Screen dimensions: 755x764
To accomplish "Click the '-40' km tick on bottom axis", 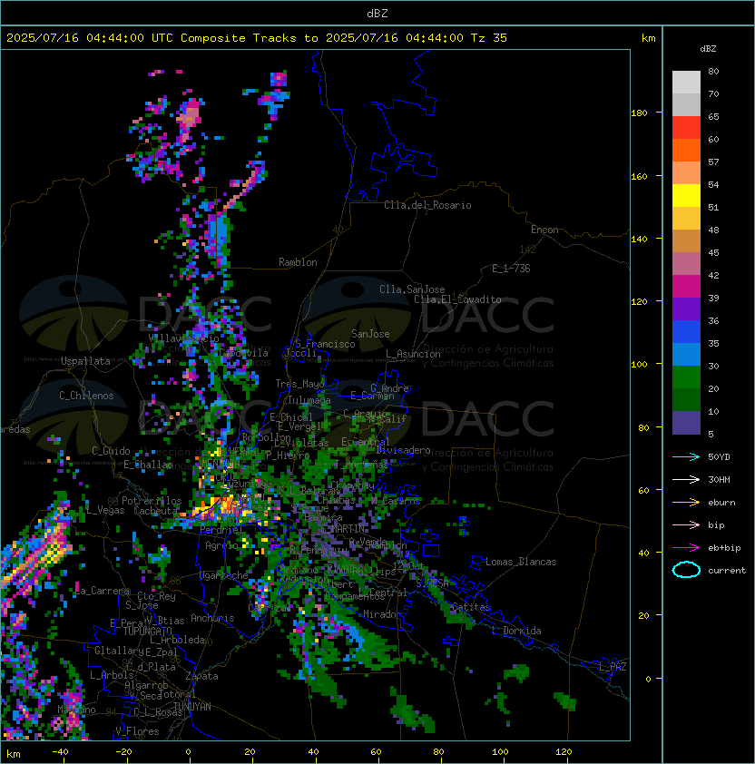I will tap(60, 752).
